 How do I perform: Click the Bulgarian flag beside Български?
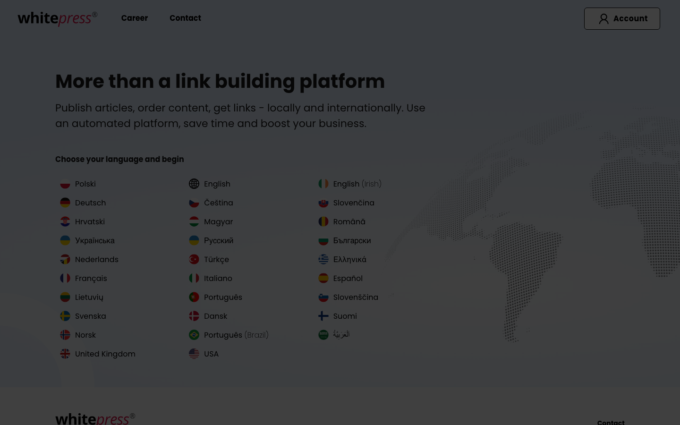click(x=323, y=240)
